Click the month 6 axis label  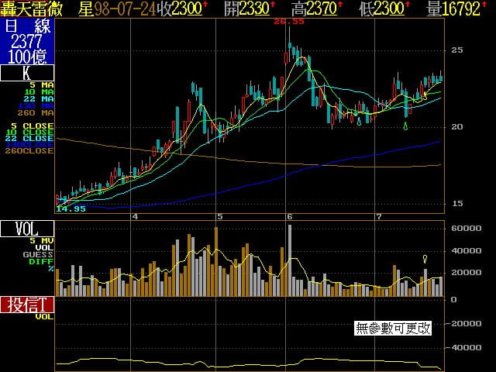[289, 216]
